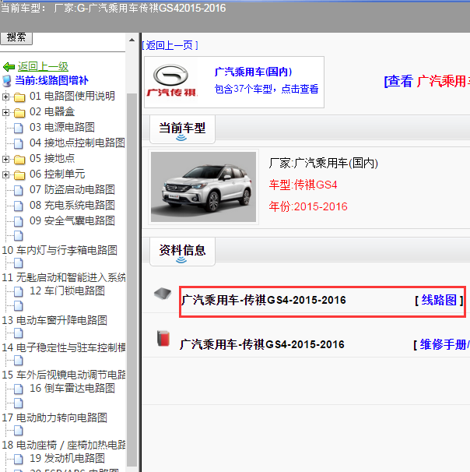Screen dimensions: 470x472
Task: Click document icon of 16 倒车雷达电路图
Action: coord(19,389)
